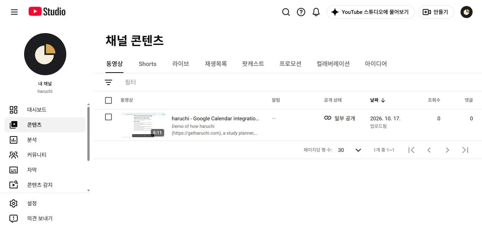
Task: Open 자막 subtitles in sidebar
Action: (x=45, y=170)
